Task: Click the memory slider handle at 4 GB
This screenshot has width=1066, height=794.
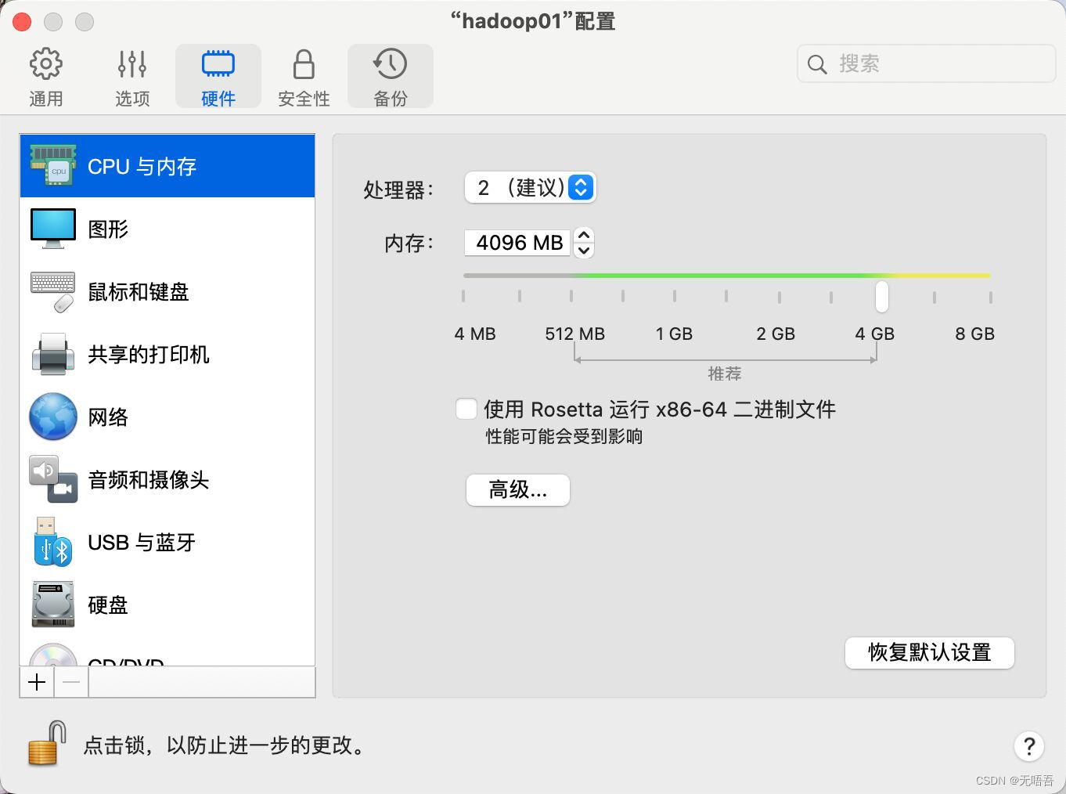Action: pyautogui.click(x=882, y=296)
